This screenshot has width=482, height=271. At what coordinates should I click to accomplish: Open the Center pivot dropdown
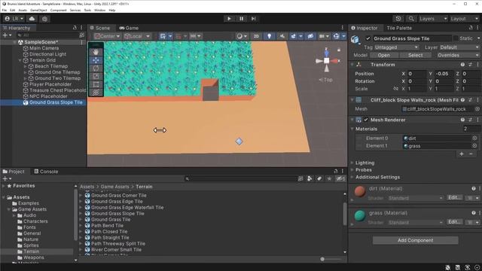coord(107,36)
